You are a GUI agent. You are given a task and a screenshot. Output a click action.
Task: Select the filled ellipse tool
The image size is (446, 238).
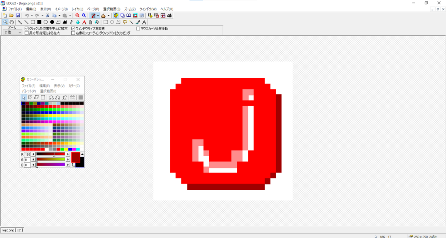pos(52,22)
